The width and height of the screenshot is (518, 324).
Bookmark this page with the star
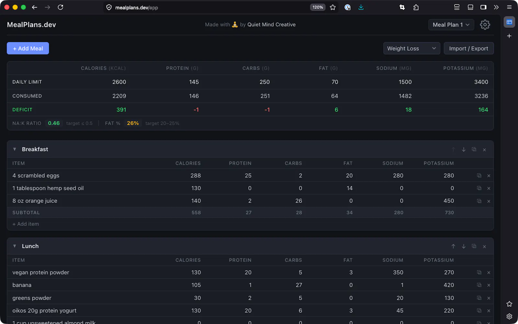pos(333,7)
